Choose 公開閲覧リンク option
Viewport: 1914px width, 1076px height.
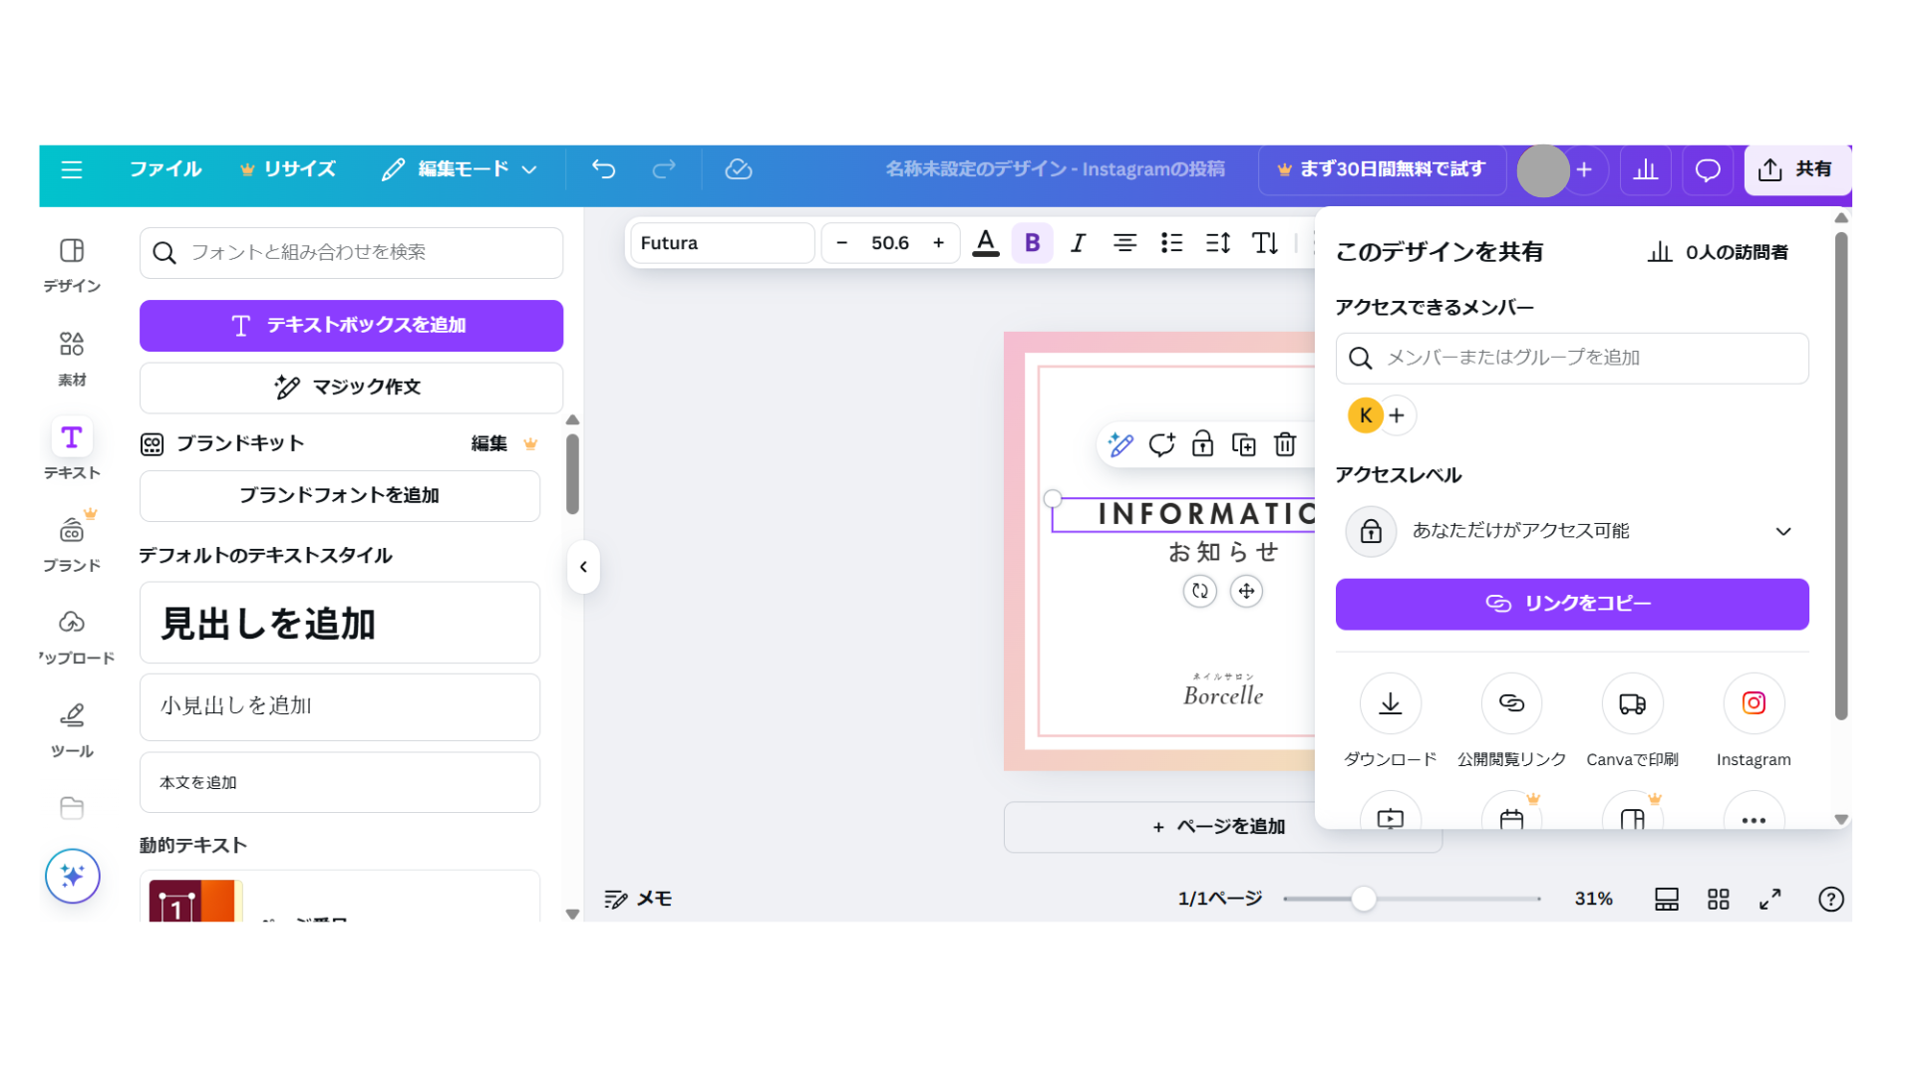[x=1511, y=720]
